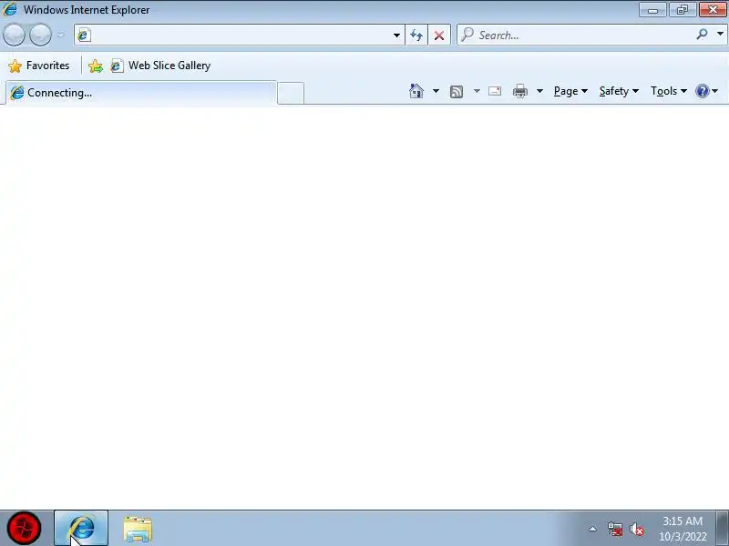This screenshot has width=729, height=546.
Task: Show hidden system tray icons
Action: (593, 529)
